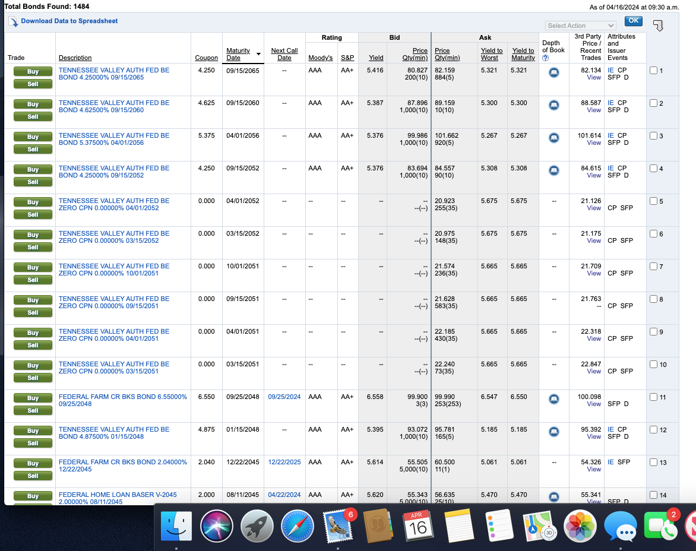
Task: Open the Select Action dropdown
Action: 580,26
